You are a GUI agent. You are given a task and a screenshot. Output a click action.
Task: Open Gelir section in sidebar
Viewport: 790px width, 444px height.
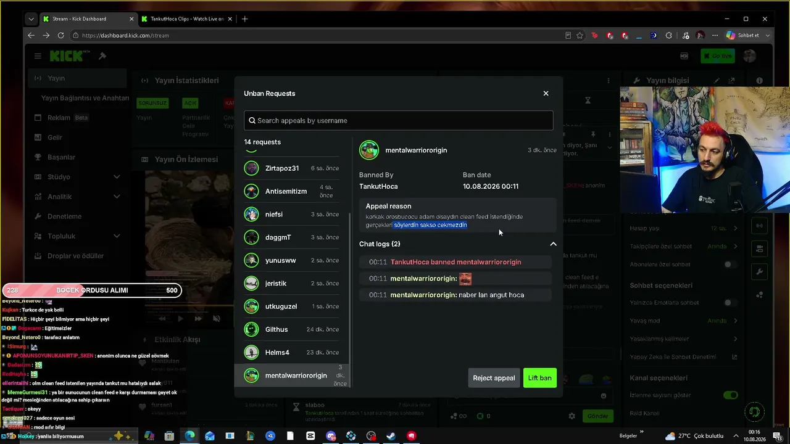(x=77, y=138)
